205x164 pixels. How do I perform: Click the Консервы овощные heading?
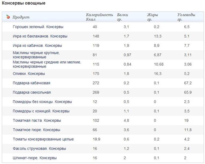pyautogui.click(x=24, y=4)
